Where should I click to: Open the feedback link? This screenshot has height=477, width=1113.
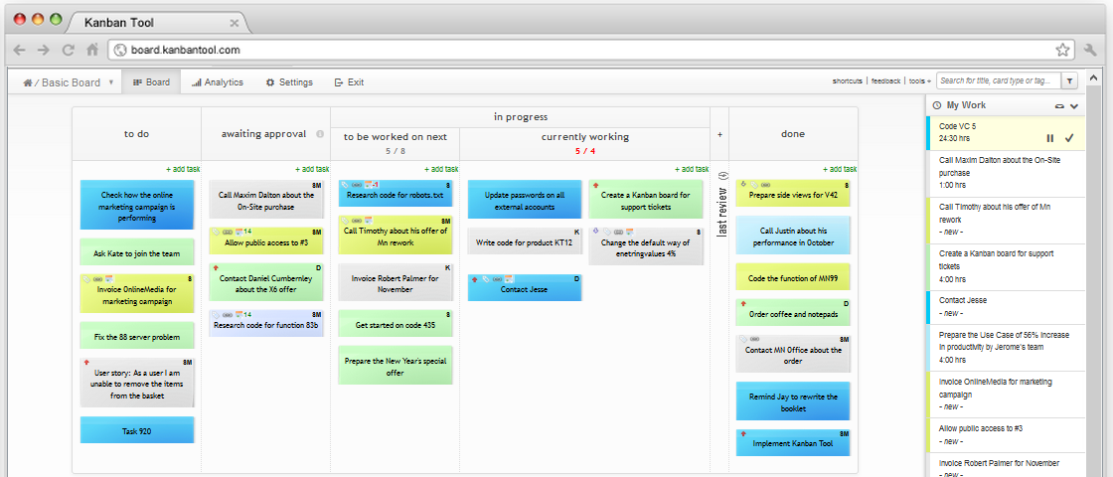(885, 80)
